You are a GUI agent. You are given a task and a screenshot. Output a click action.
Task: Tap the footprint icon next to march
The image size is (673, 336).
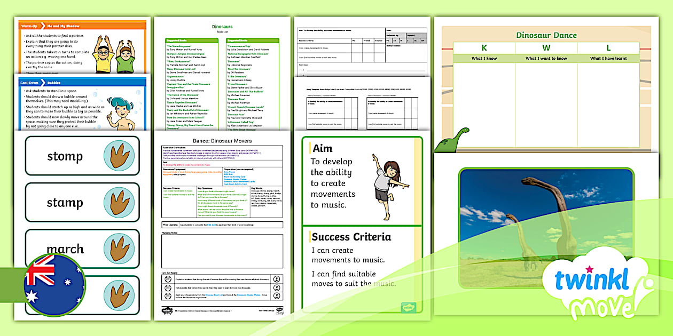(x=120, y=249)
